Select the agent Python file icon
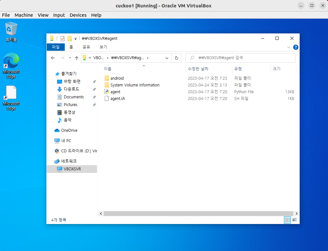The width and height of the screenshot is (328, 251). pyautogui.click(x=106, y=92)
